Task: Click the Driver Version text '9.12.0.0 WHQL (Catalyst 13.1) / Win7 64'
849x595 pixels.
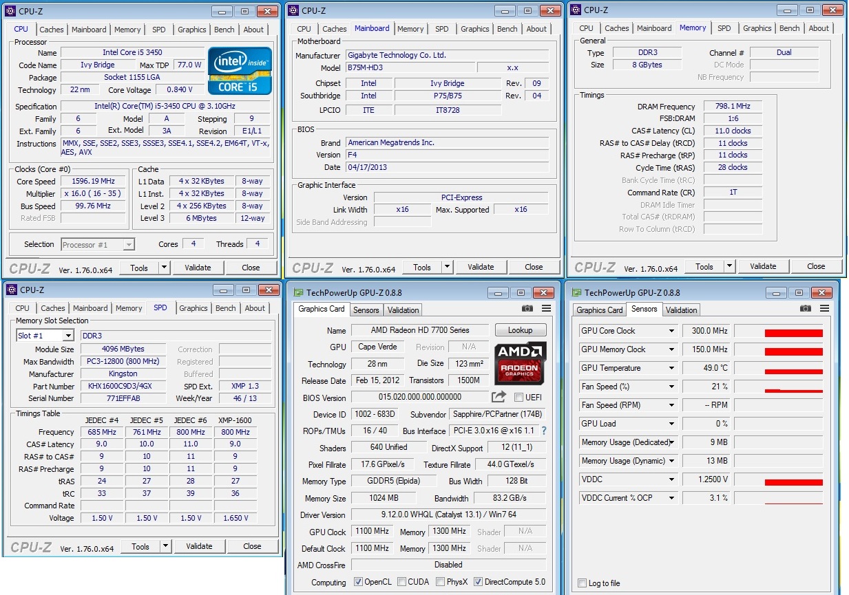Action: pyautogui.click(x=449, y=515)
